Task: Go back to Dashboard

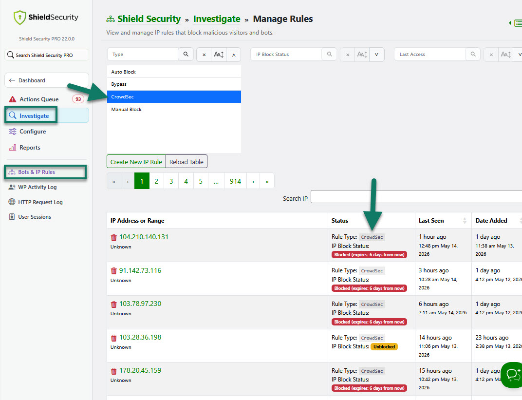Action: (x=47, y=80)
